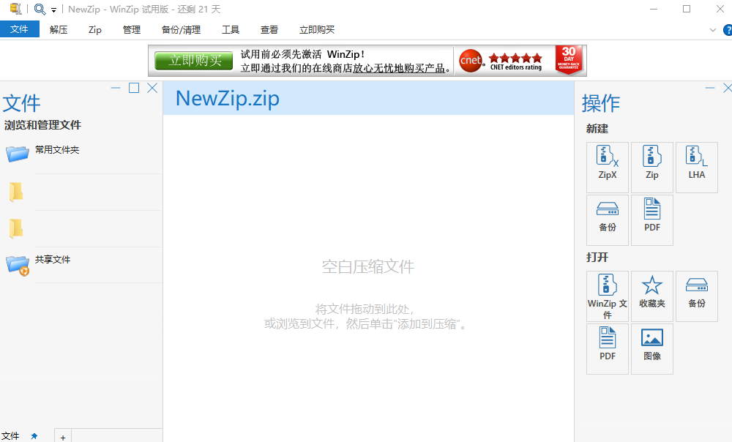This screenshot has width=732, height=442.
Task: Follow the 放心无忧地购买产品 link
Action: [x=399, y=68]
